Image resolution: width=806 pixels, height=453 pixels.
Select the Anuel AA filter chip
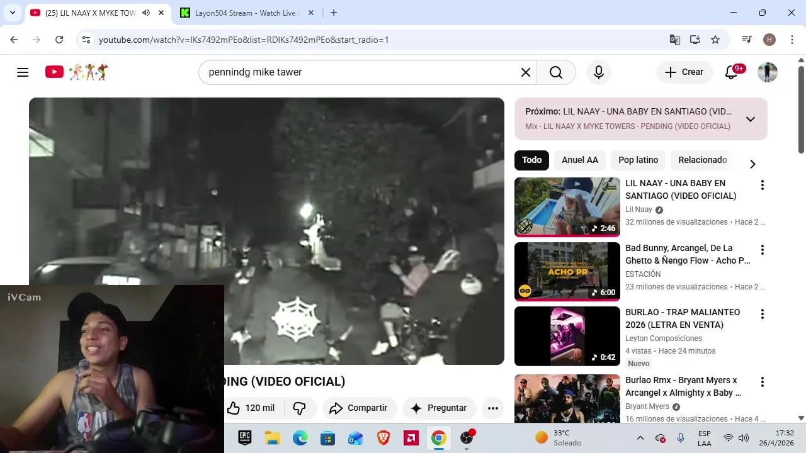580,160
